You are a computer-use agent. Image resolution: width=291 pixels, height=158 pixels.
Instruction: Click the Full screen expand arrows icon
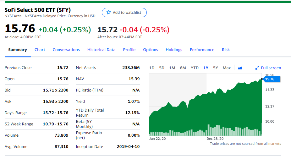(257, 68)
